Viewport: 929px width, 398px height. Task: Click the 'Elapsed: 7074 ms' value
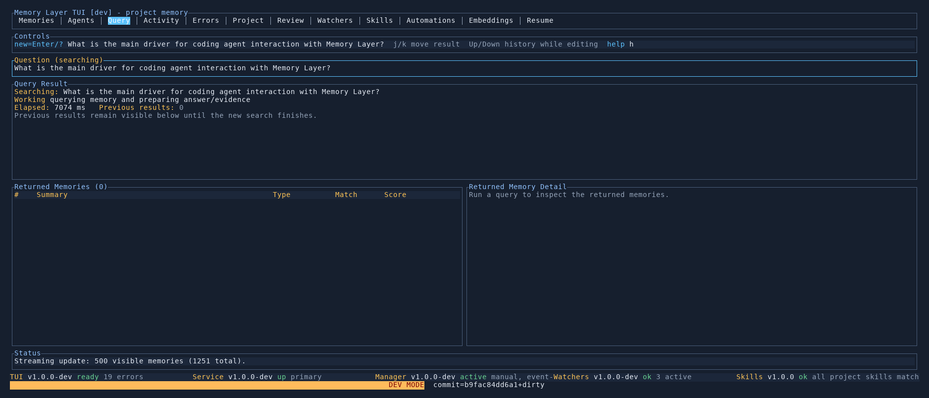[50, 107]
